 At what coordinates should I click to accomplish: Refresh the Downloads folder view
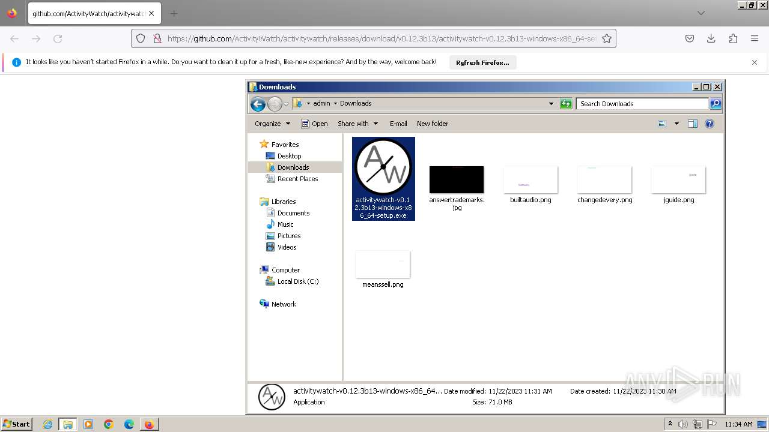coord(566,104)
